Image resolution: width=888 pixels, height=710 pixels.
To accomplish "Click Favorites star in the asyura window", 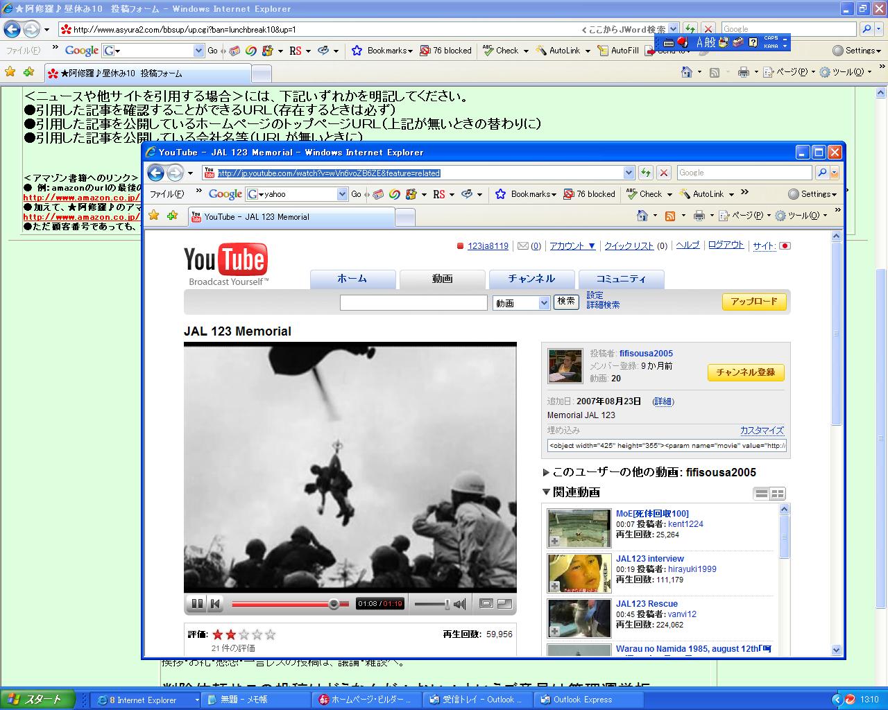I will point(10,72).
